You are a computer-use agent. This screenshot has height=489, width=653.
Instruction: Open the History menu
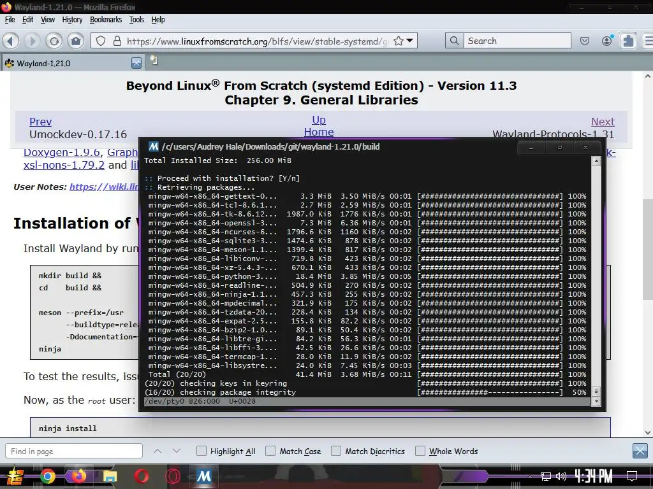click(x=72, y=20)
